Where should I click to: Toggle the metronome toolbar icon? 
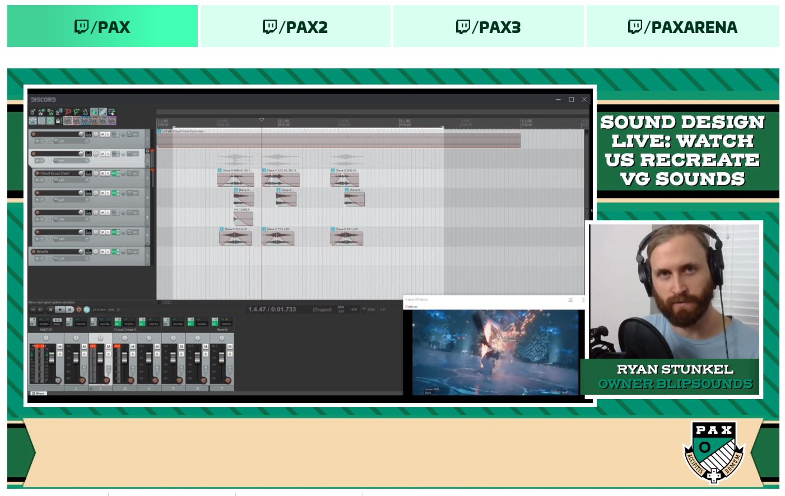pos(85,112)
